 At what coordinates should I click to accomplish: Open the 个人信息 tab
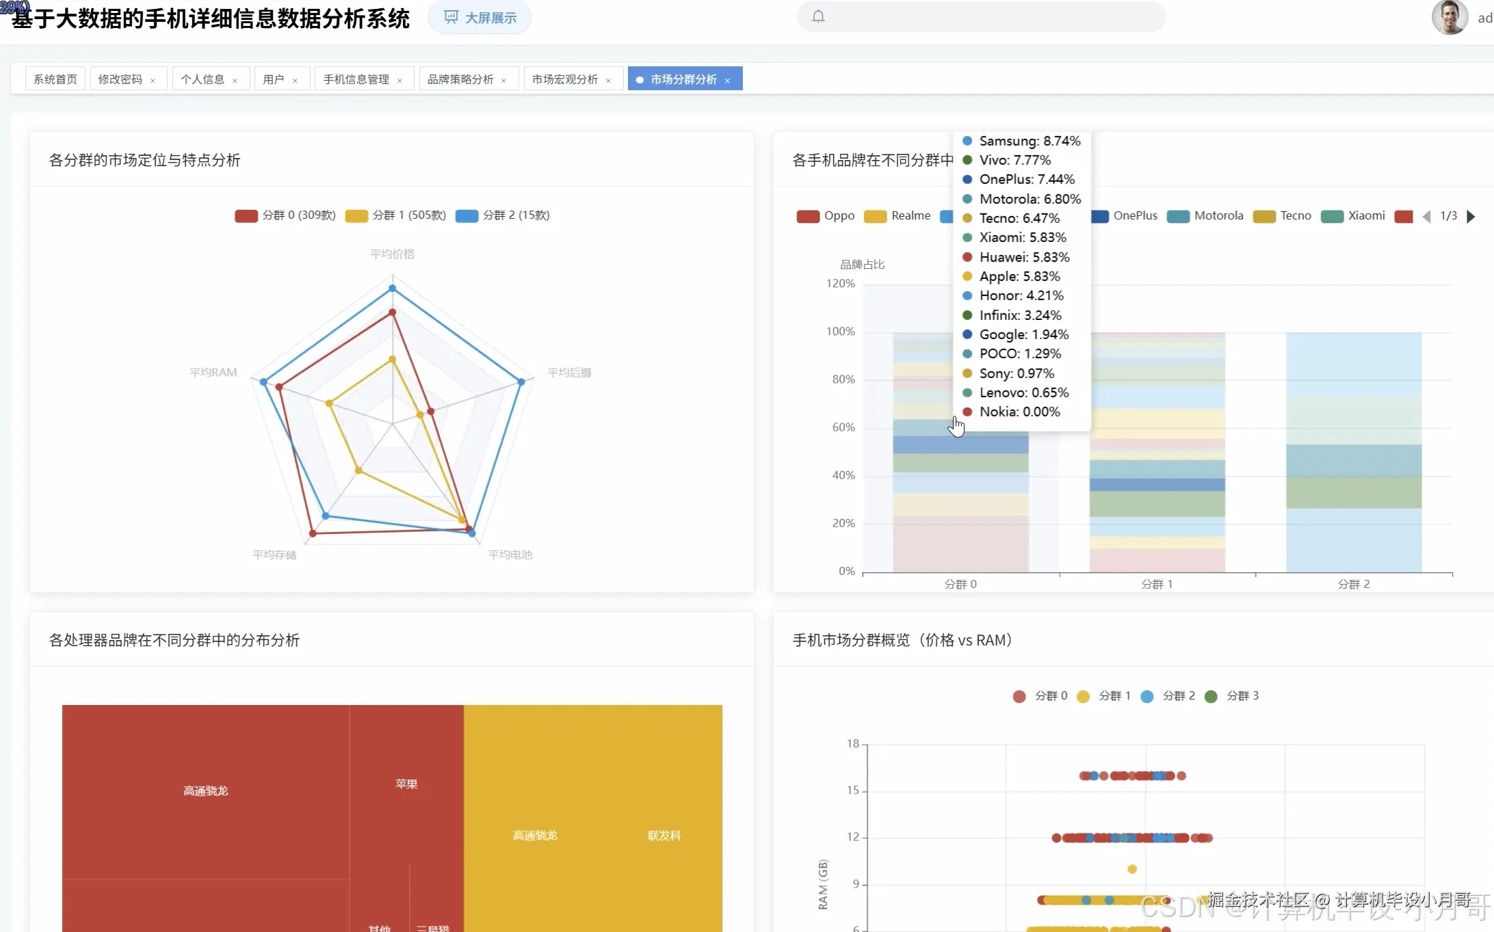point(202,79)
